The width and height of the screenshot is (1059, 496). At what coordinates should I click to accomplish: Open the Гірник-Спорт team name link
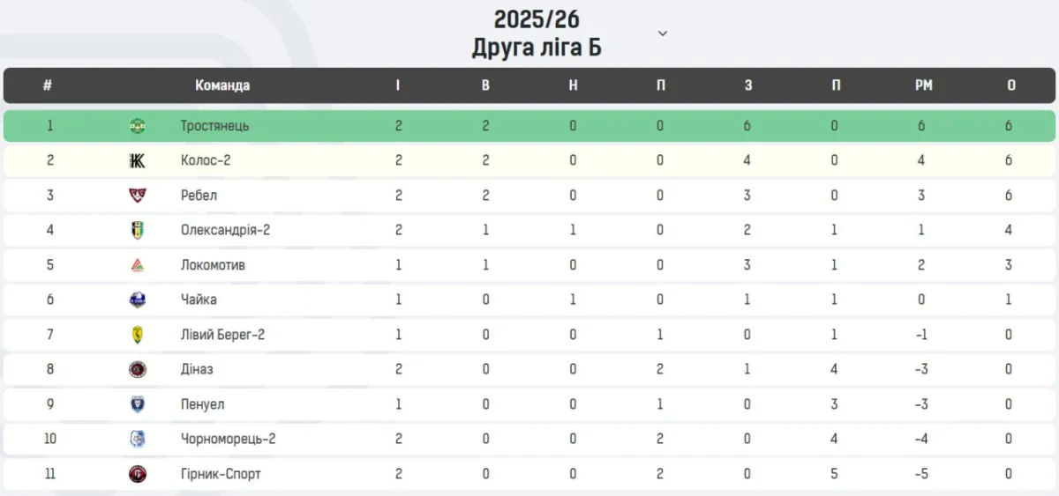(x=221, y=474)
